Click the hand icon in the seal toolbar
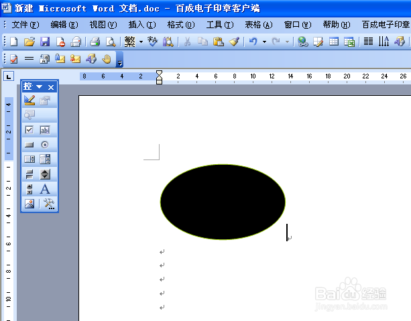This screenshot has width=411, height=321. [x=107, y=59]
